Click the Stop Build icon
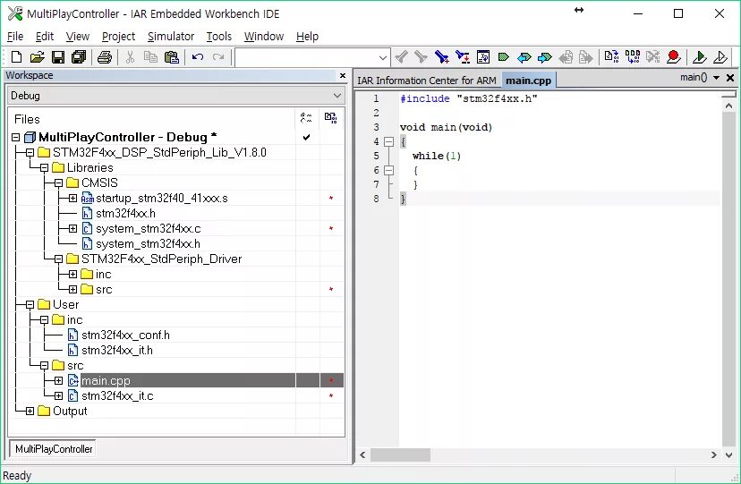The image size is (741, 484). click(x=653, y=57)
